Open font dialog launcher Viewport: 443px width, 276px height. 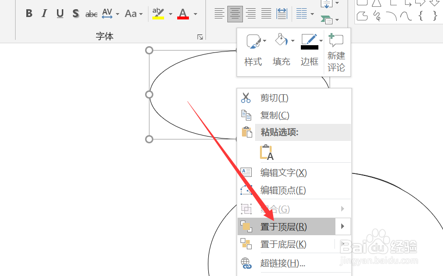(200, 37)
